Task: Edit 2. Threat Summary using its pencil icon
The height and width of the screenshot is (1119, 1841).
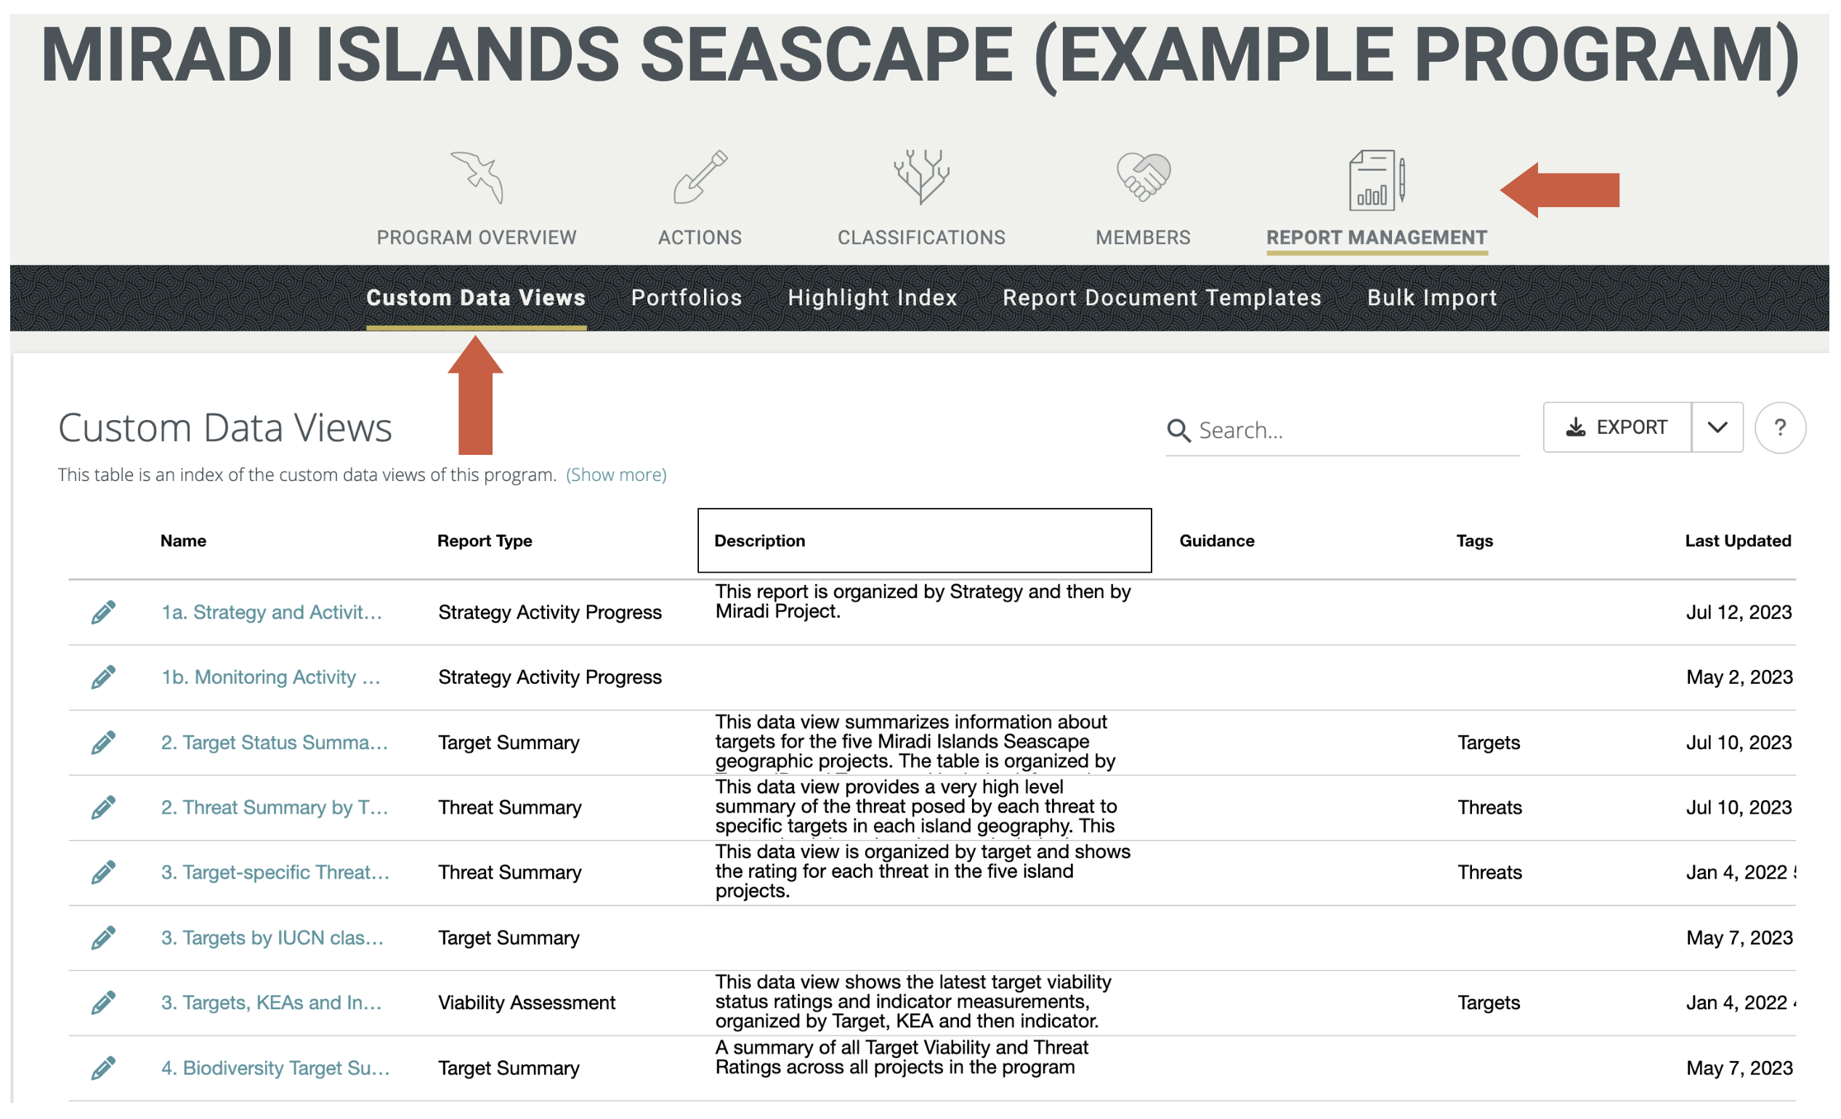Action: pos(104,807)
